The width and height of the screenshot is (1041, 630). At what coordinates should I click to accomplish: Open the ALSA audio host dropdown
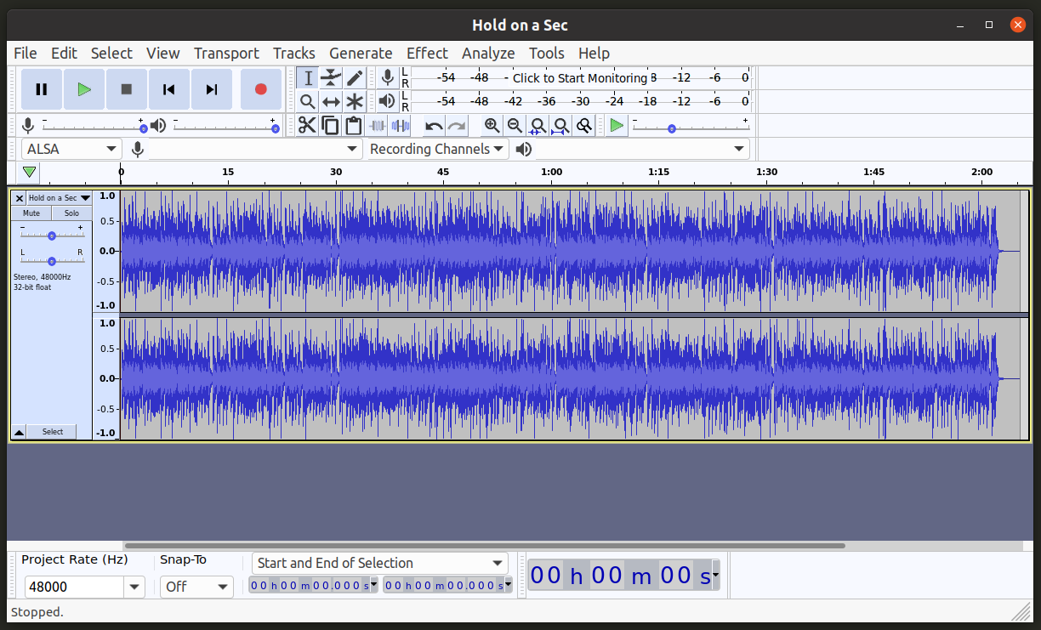71,148
